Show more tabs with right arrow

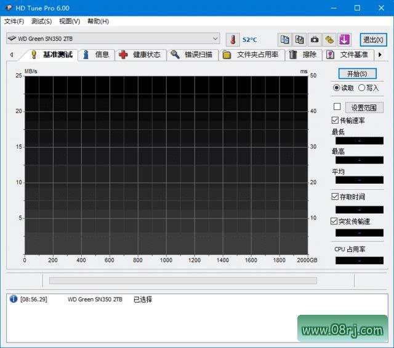(x=380, y=55)
